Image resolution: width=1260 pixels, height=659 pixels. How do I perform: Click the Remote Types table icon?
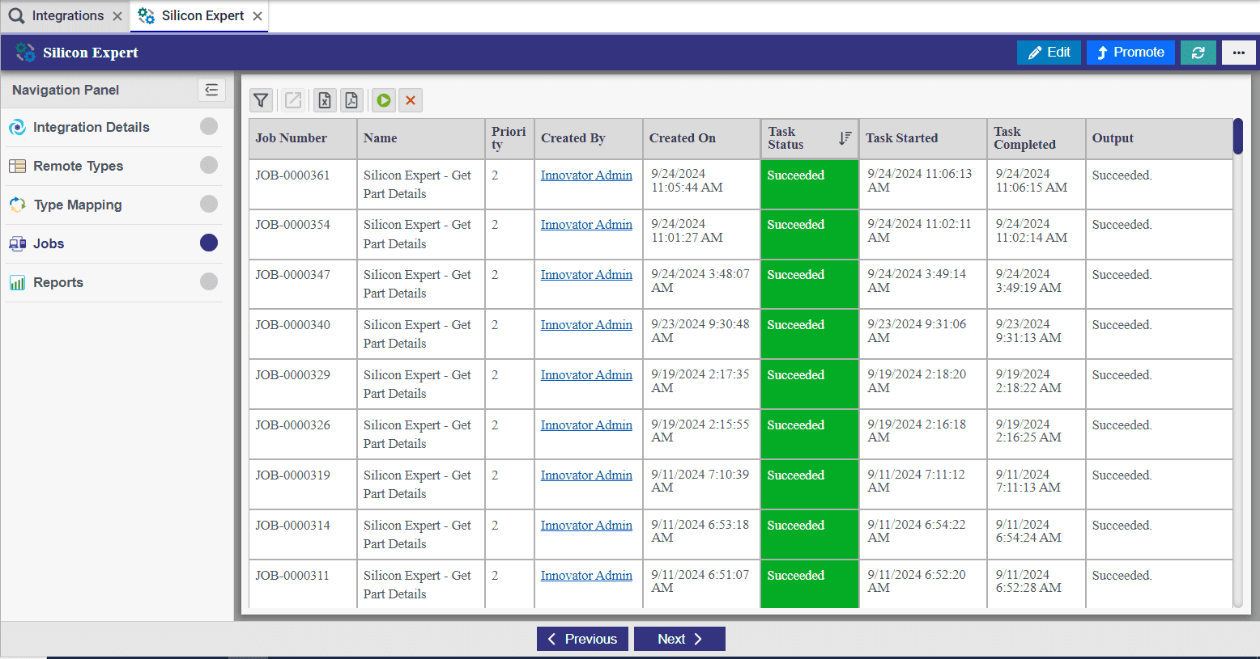(17, 166)
